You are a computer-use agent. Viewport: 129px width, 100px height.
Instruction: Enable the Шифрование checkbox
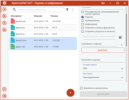83,24
